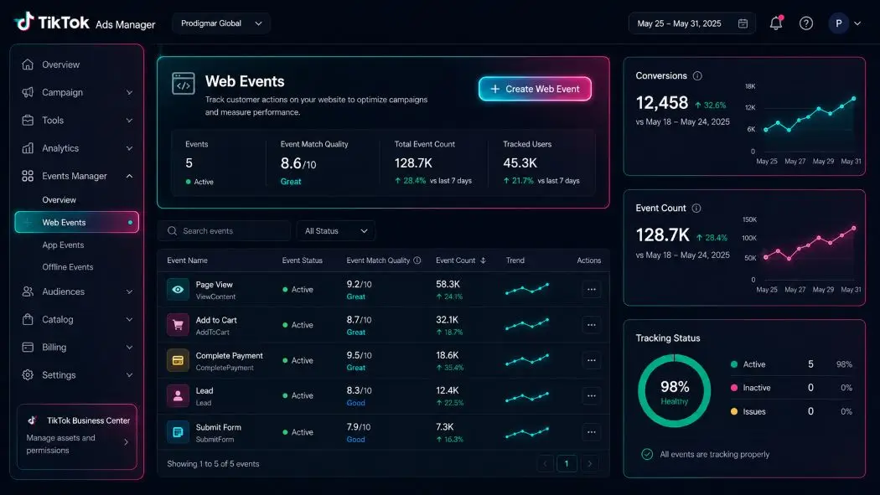
Task: Open the help question mark icon
Action: coord(806,23)
